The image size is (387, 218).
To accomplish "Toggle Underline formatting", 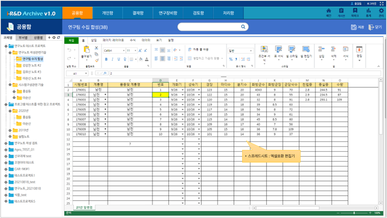I will (119, 59).
